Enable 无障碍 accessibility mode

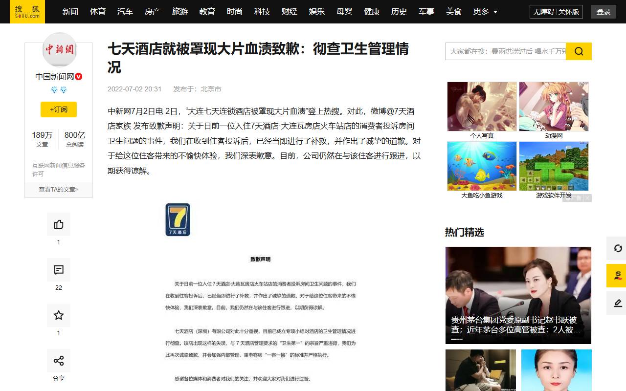[543, 12]
